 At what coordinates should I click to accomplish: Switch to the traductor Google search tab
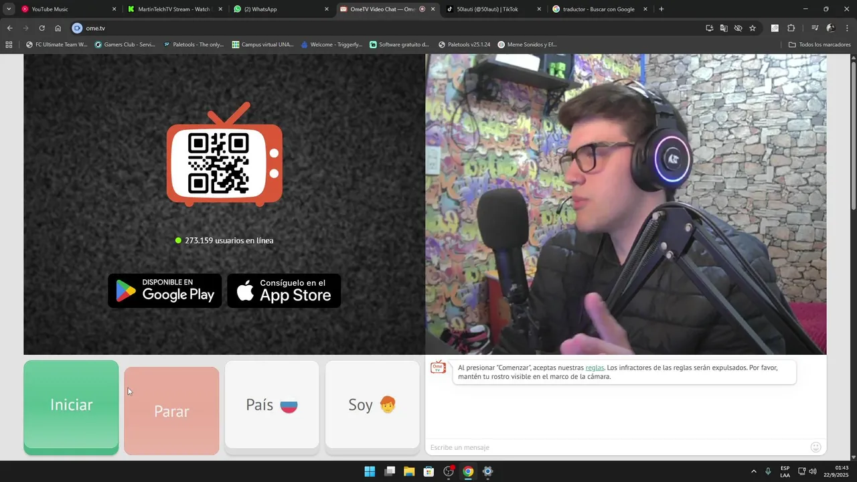599,9
